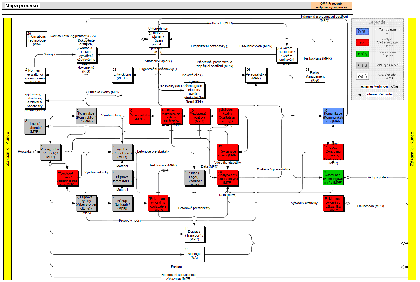
Task: Click the 'Cíle kvality (MPR)' label
Action: tap(172, 86)
